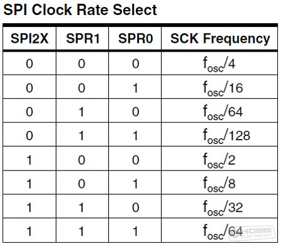283x249 pixels.
Task: Click the fosc/8 frequency cell
Action: coord(219,184)
